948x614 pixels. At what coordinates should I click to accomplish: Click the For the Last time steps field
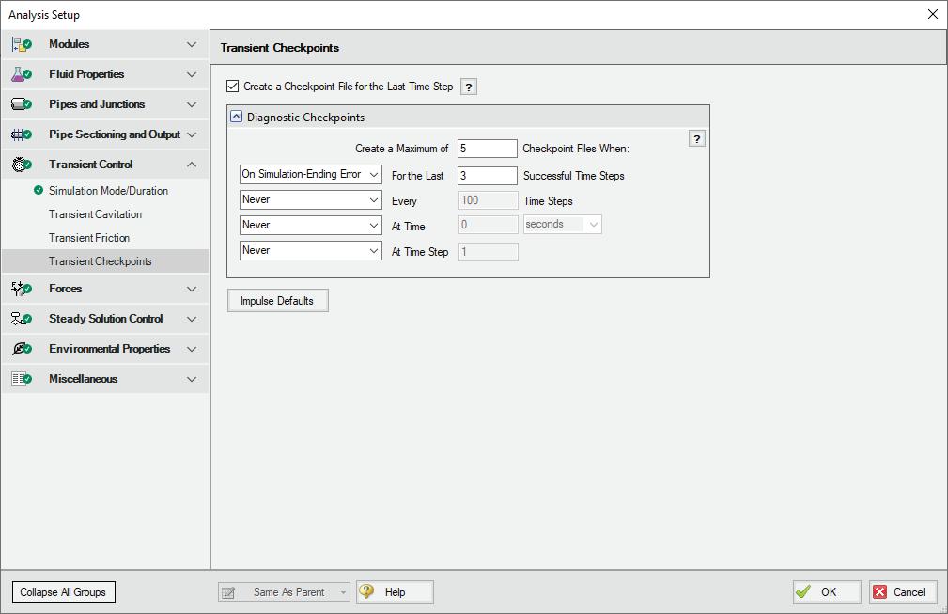[488, 176]
